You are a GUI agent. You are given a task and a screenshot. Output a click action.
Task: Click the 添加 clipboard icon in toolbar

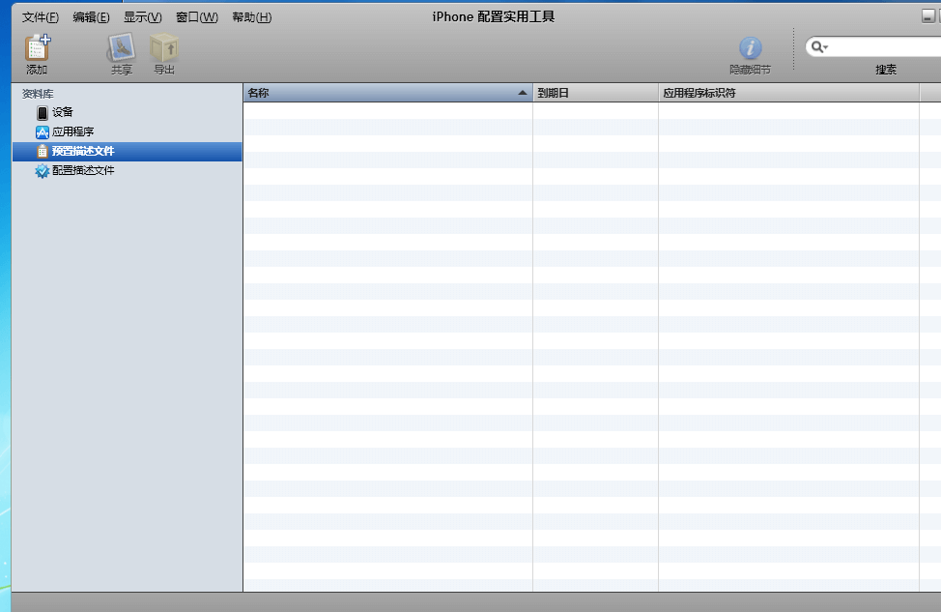[x=38, y=47]
